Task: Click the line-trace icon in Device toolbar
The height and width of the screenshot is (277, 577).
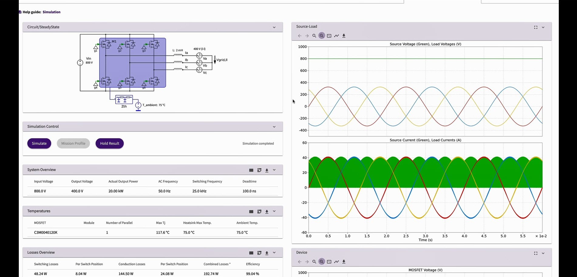Action: 336,262
